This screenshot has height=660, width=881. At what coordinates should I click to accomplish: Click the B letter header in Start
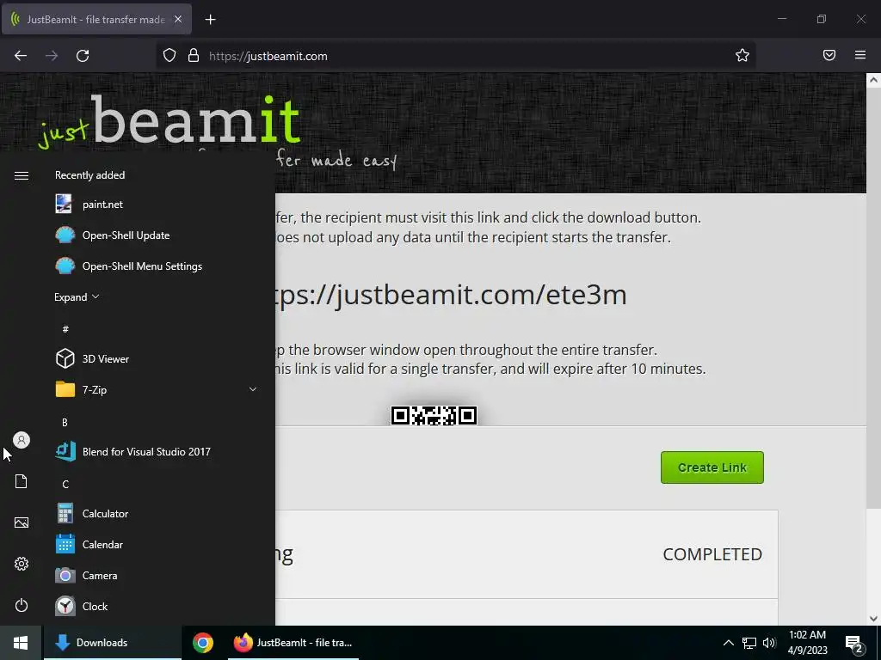coord(65,422)
